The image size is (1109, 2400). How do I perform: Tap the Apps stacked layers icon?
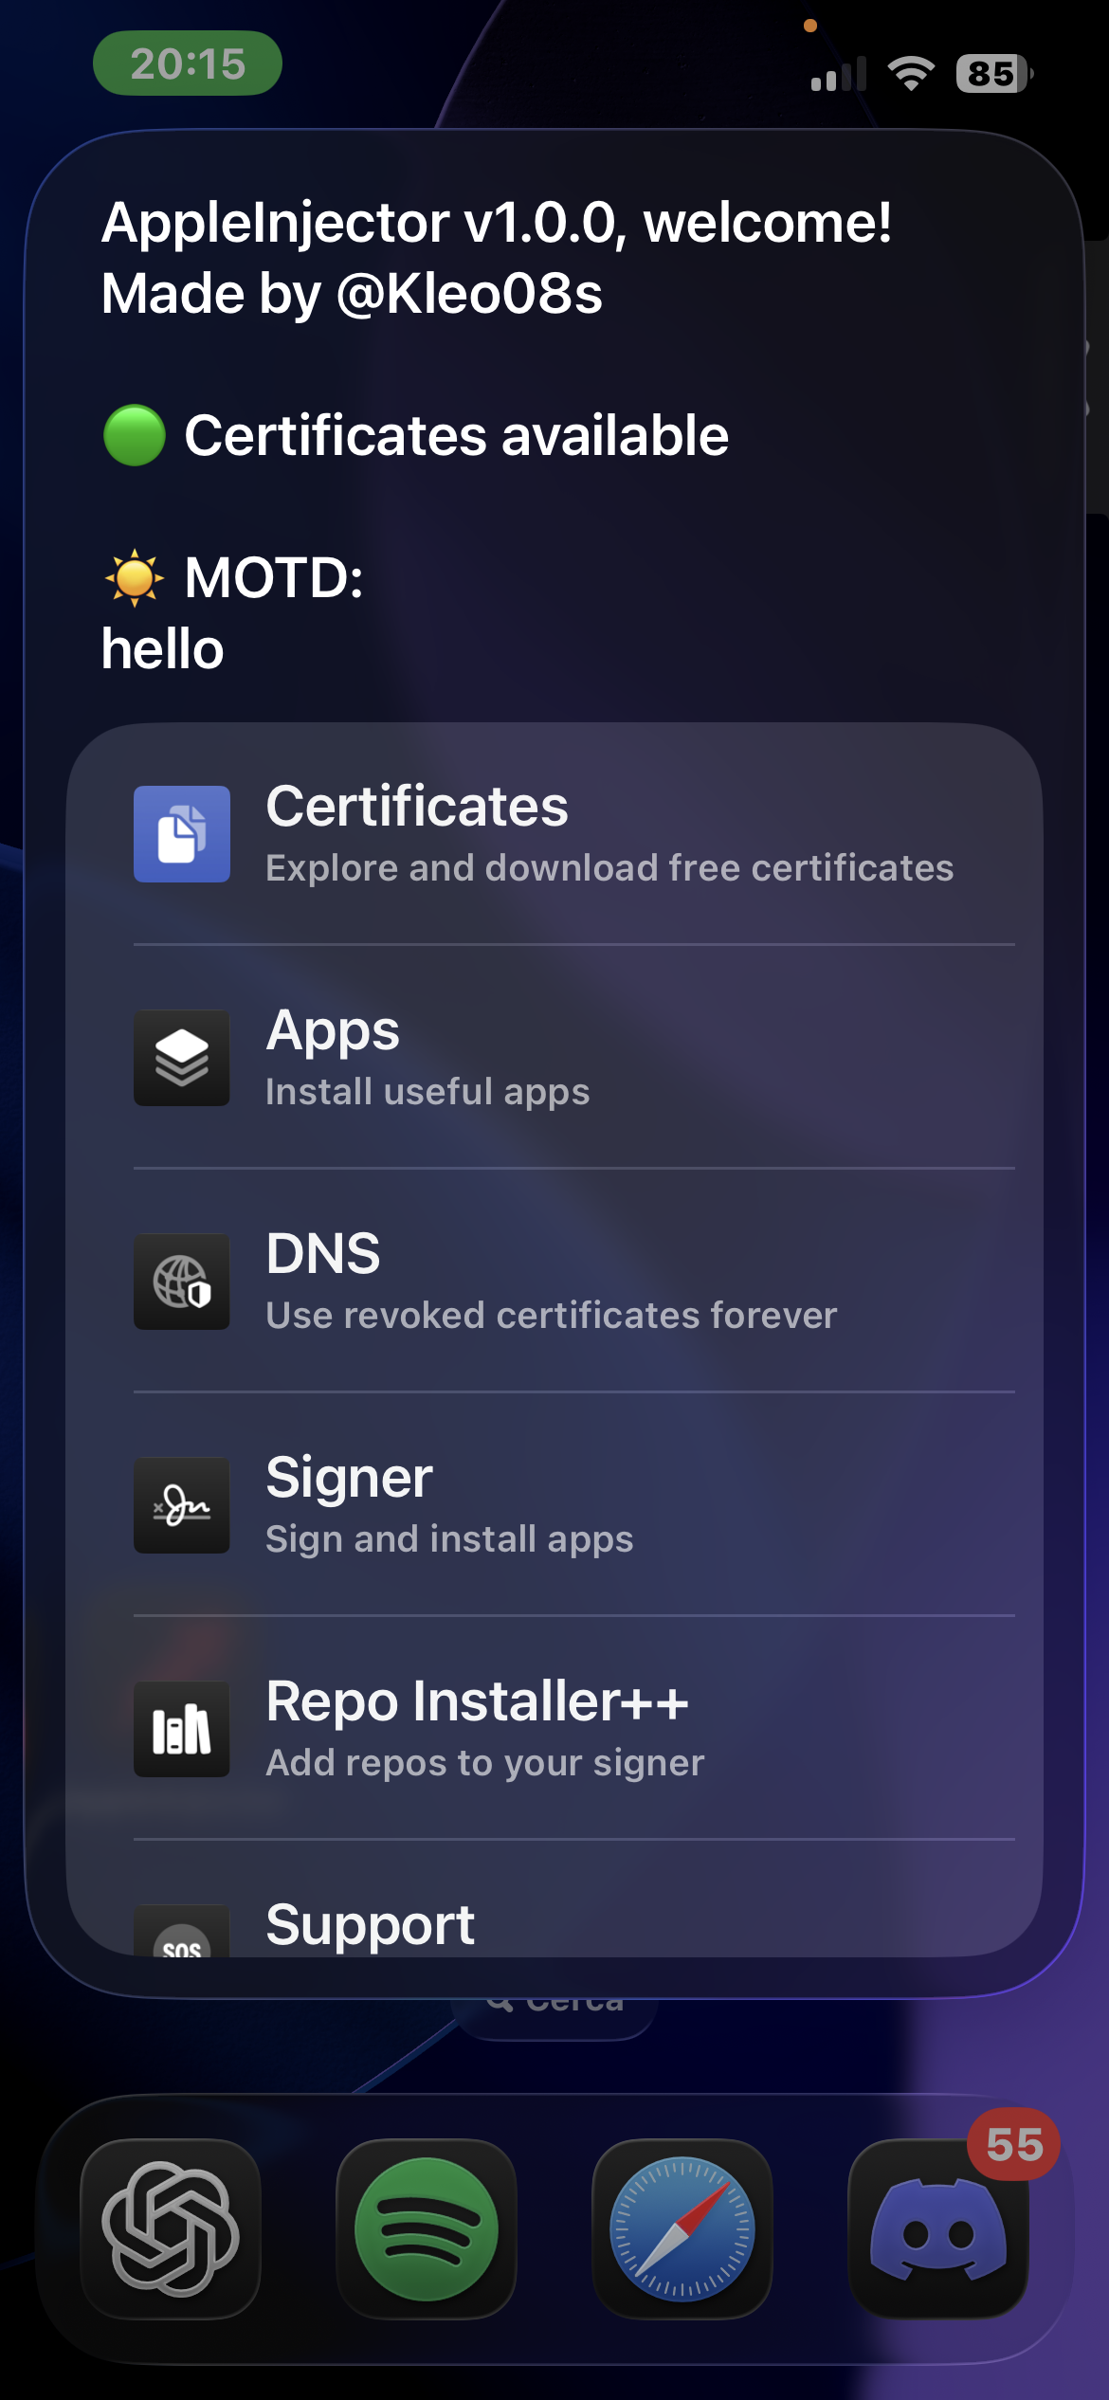click(182, 1058)
